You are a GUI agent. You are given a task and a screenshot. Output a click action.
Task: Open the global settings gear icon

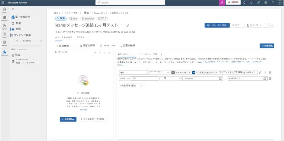[266, 2]
